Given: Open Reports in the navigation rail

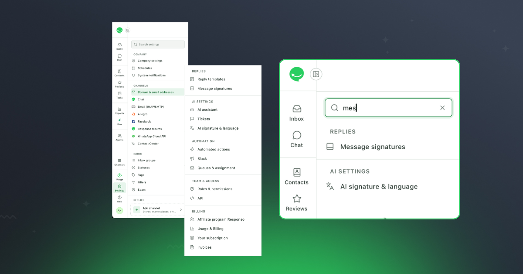Looking at the screenshot, I should [119, 111].
